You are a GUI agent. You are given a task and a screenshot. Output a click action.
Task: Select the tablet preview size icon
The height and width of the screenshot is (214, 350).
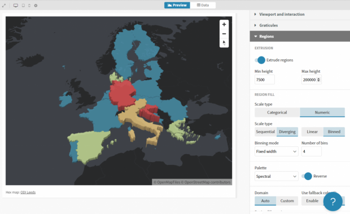coord(23,5)
